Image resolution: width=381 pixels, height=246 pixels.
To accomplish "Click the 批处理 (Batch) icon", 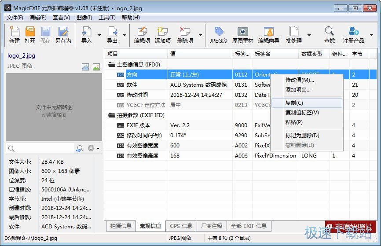I will pyautogui.click(x=294, y=35).
